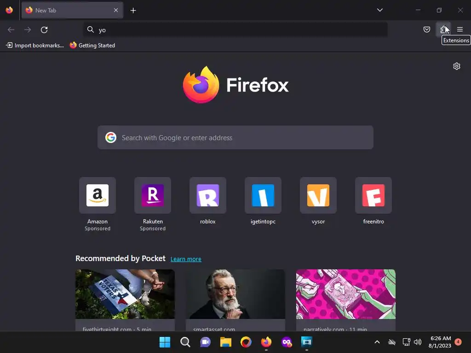This screenshot has width=471, height=353.
Task: Click the address bar containing 'yo'
Action: 235,30
